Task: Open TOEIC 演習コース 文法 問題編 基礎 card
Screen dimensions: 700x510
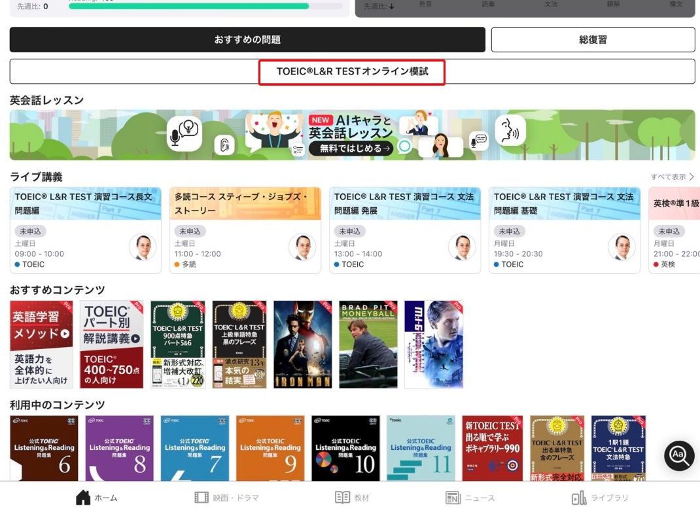Action: [565, 230]
